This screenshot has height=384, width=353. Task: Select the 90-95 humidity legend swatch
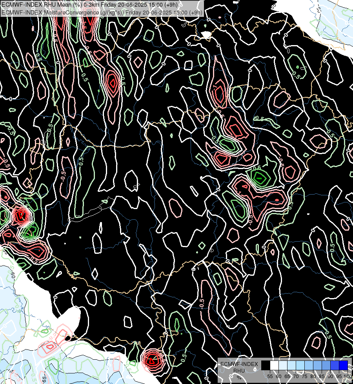coord(335,366)
